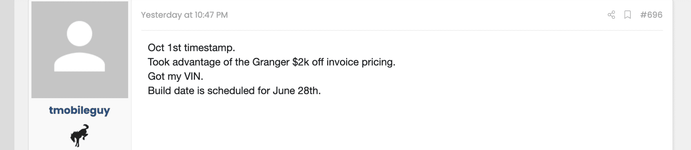Viewport: 691px width, 150px height.
Task: Click the "Build date is scheduled" sentence
Action: click(234, 91)
